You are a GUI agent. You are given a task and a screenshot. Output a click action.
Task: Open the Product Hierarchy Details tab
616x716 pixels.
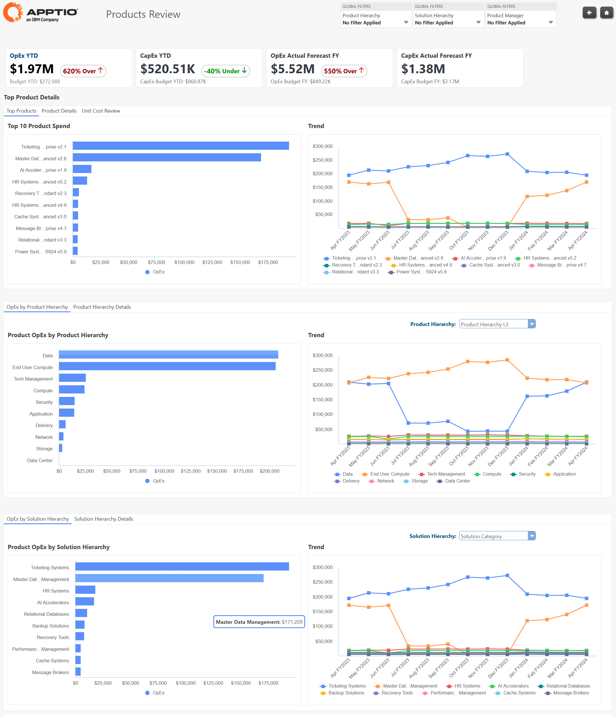click(x=102, y=307)
